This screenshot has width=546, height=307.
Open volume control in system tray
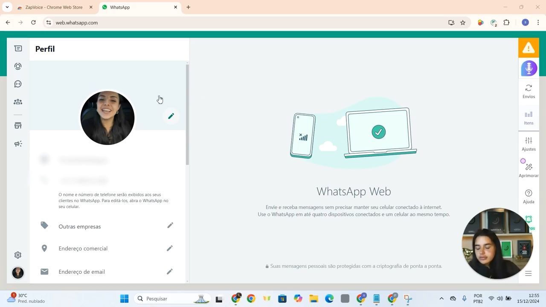click(500, 298)
